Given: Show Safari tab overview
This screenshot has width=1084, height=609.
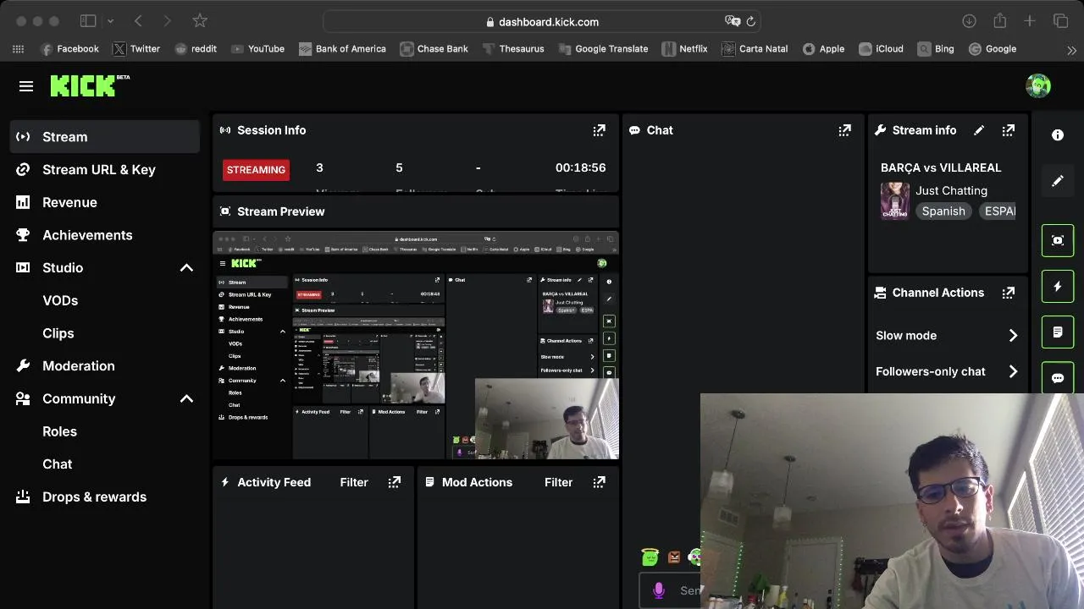Looking at the screenshot, I should click(x=1060, y=21).
